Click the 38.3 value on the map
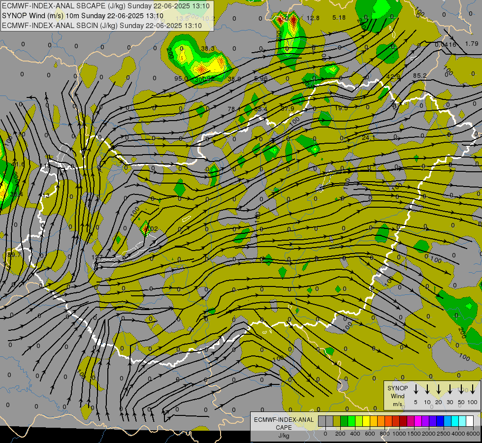The height and width of the screenshot is (443, 482). [x=208, y=49]
